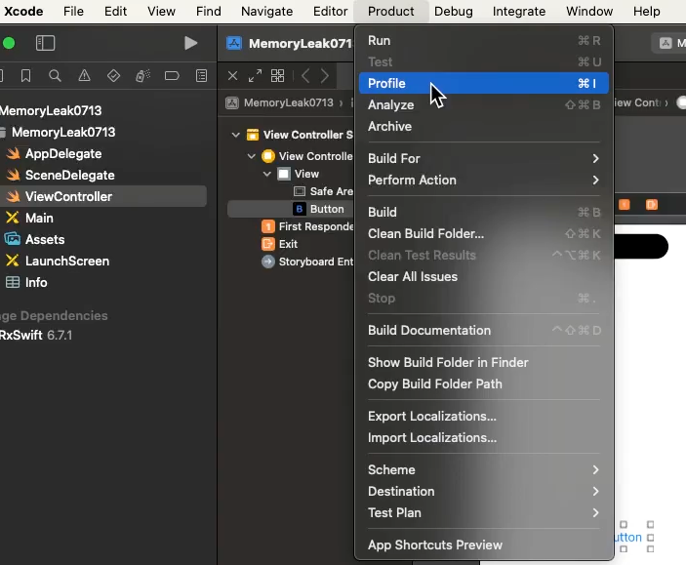686x565 pixels.
Task: Choose App Shortcuts Preview
Action: coord(484,545)
